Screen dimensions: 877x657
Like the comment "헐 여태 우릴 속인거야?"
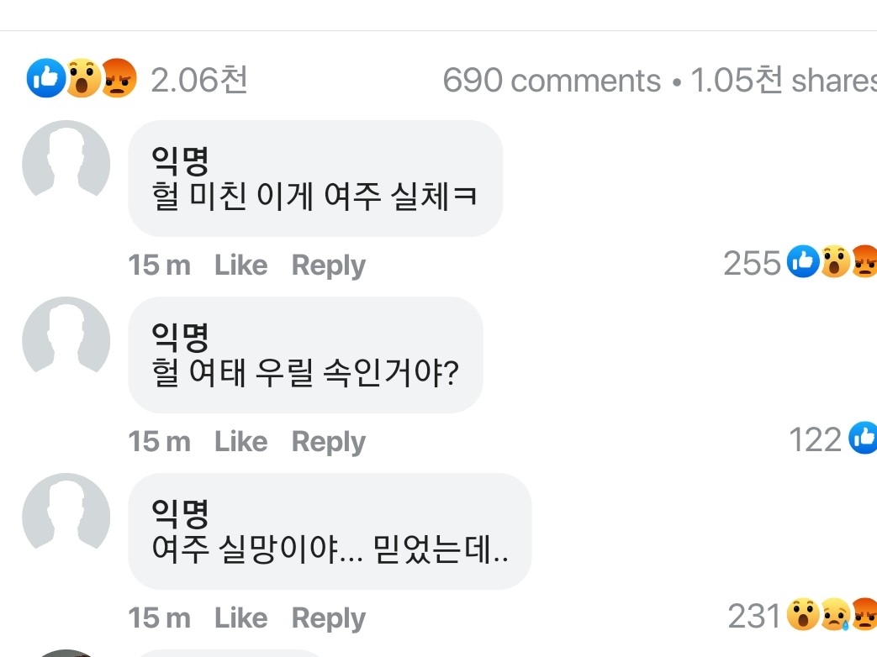tap(240, 442)
